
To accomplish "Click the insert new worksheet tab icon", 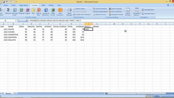I will click(15, 94).
